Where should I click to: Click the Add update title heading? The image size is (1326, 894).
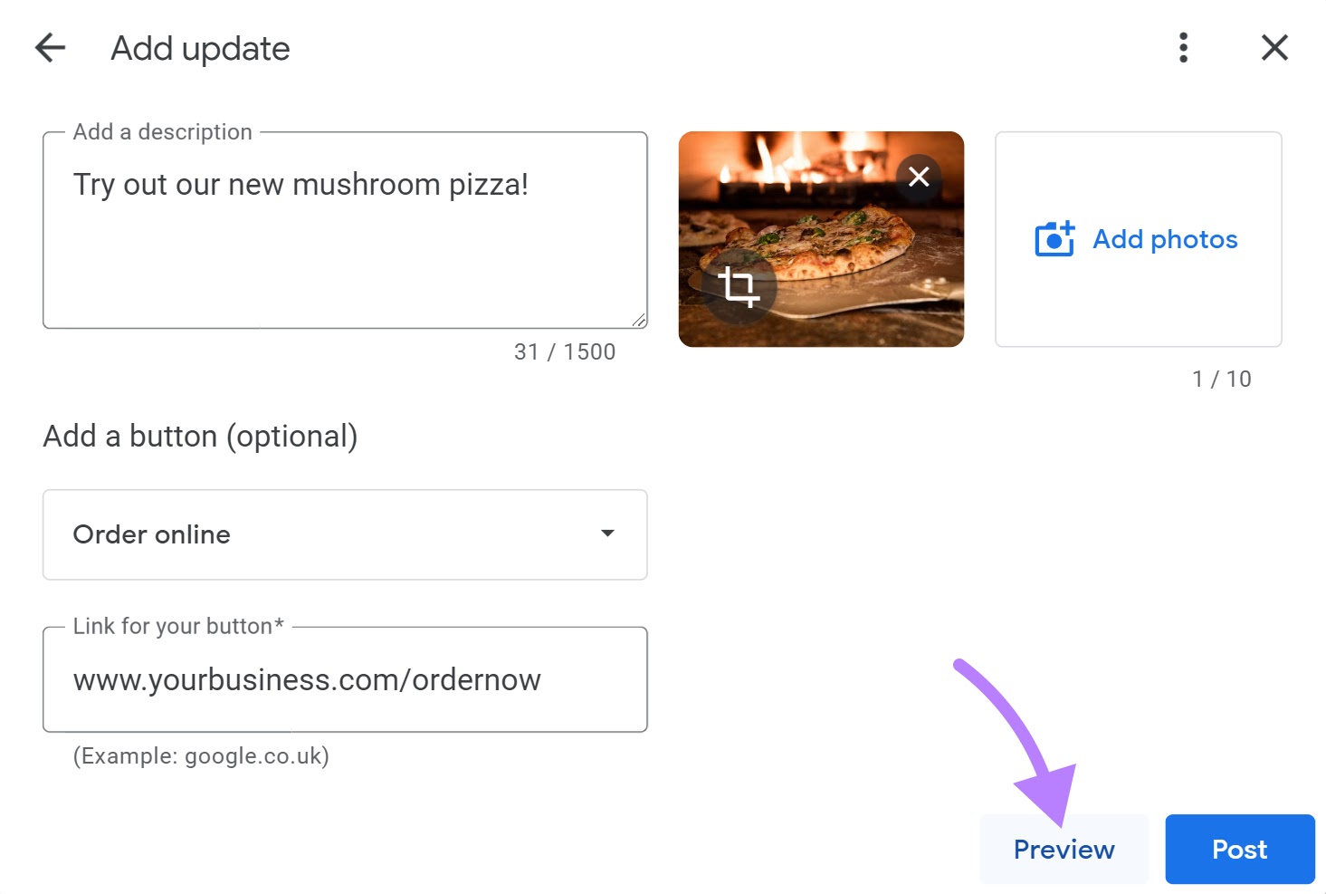[x=199, y=47]
